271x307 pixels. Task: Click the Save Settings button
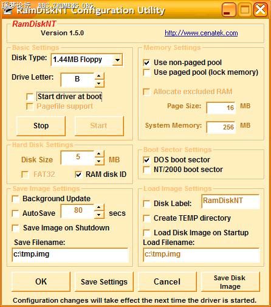point(104,281)
